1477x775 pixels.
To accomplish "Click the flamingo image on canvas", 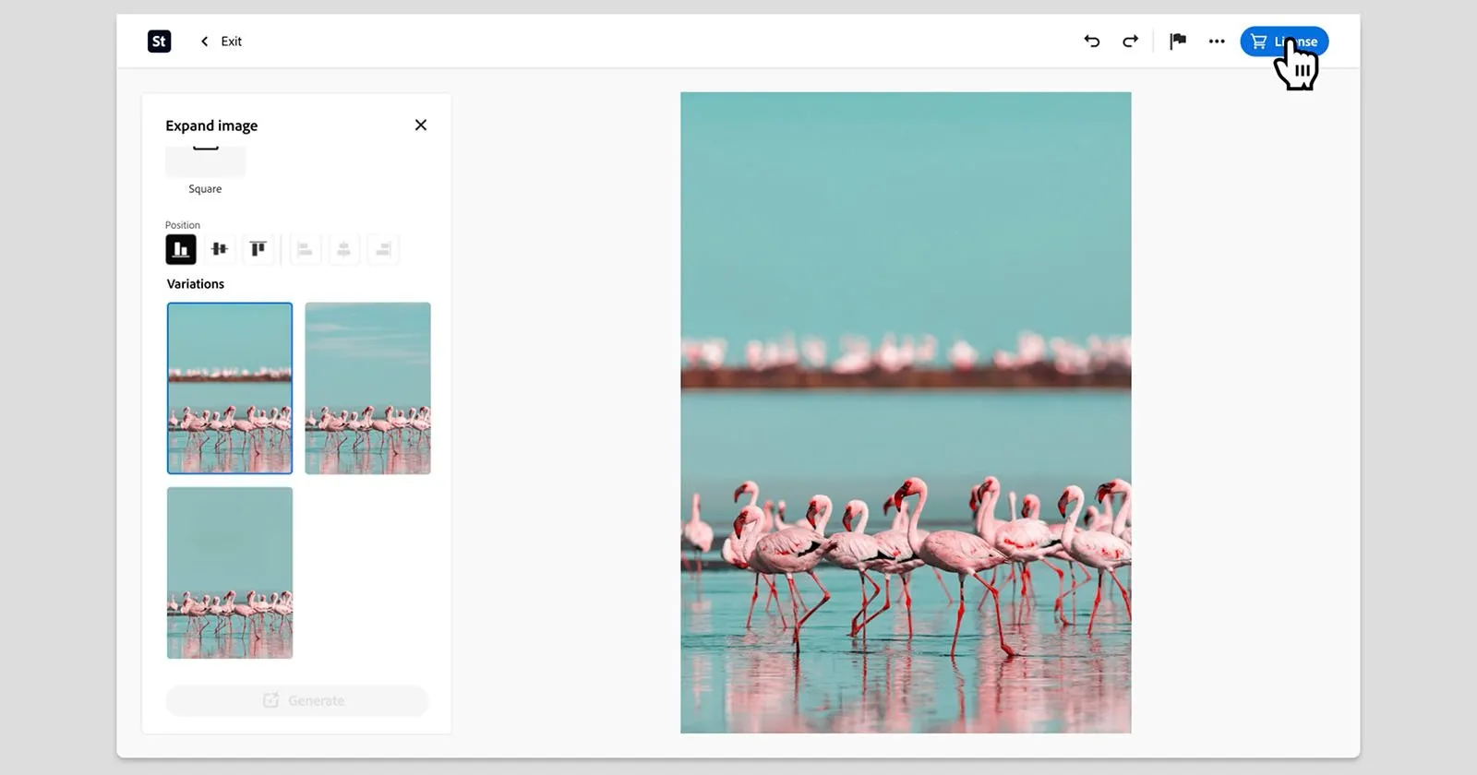I will click(906, 412).
